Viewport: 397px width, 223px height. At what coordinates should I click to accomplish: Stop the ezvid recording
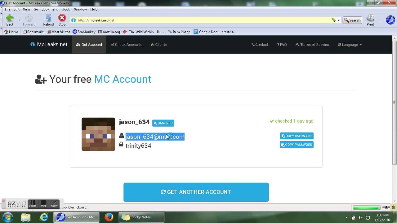point(44,203)
